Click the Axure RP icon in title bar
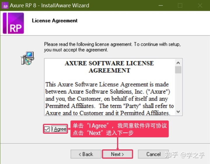Image resolution: width=210 pixels, height=164 pixels. pyautogui.click(x=5, y=6)
